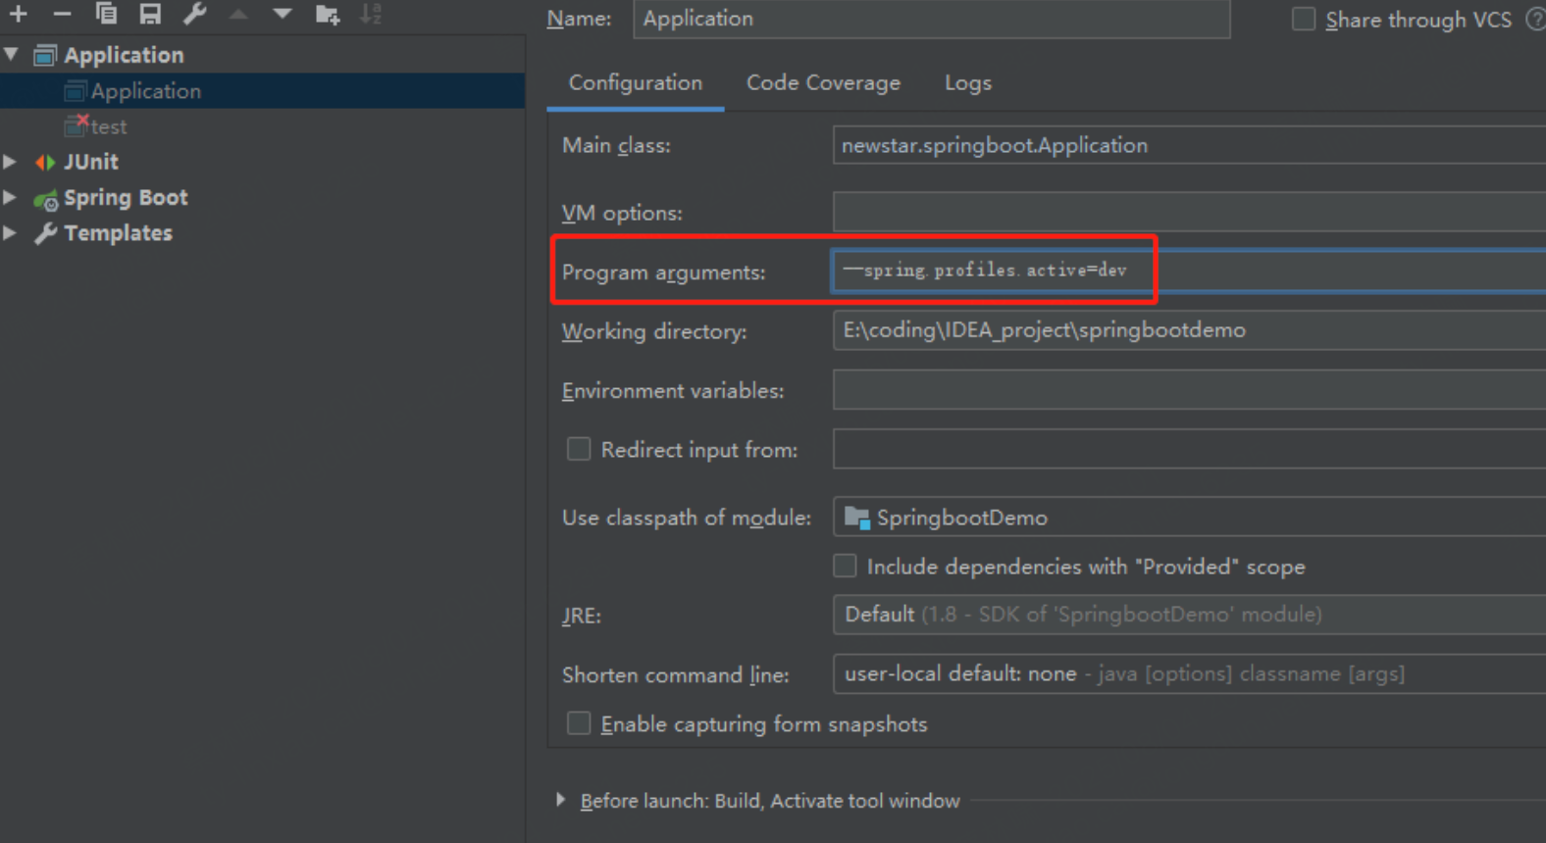Toggle Redirect input from checkbox
This screenshot has height=843, width=1546.
click(579, 449)
